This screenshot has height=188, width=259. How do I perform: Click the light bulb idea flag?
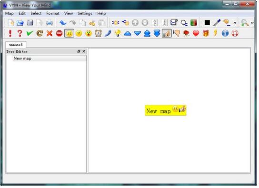click(x=118, y=33)
